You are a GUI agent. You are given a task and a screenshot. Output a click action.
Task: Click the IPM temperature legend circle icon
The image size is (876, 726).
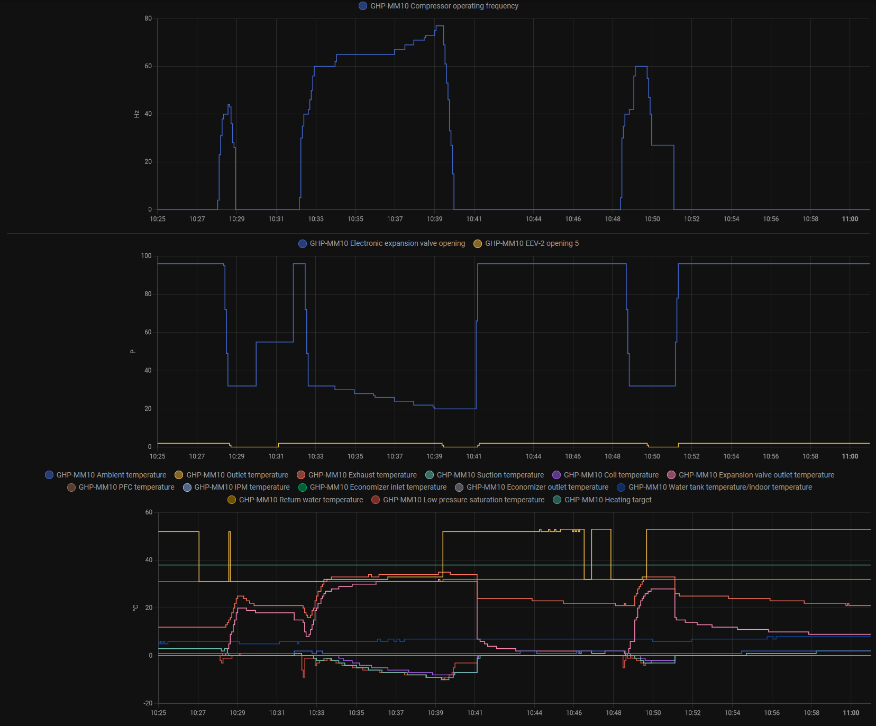tap(187, 488)
